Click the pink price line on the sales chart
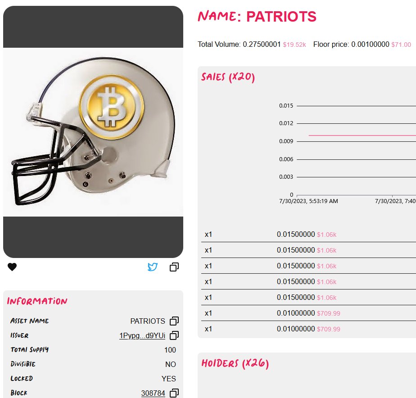 (362, 136)
